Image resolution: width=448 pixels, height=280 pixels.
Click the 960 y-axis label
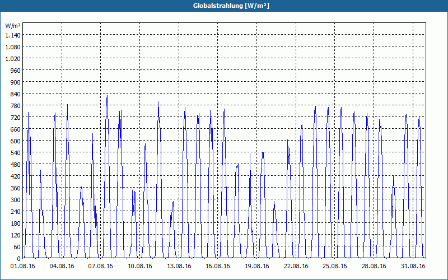[16, 71]
